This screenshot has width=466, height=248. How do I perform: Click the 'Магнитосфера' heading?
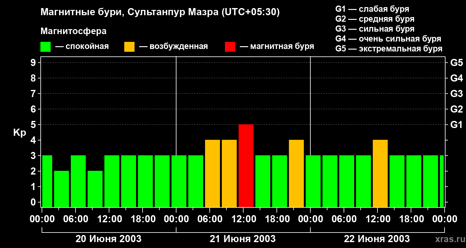click(x=73, y=31)
